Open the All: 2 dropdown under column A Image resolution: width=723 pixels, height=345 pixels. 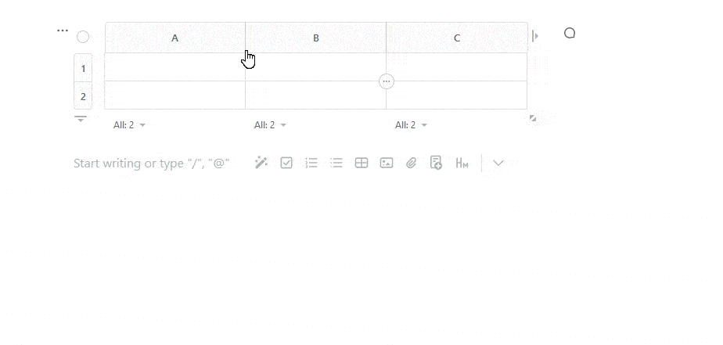(x=130, y=125)
